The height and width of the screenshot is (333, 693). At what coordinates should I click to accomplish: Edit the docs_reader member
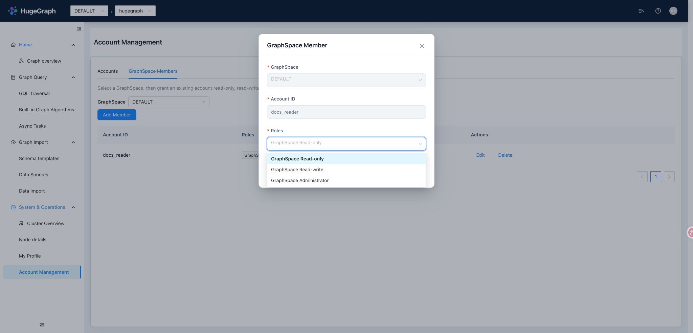coord(480,155)
